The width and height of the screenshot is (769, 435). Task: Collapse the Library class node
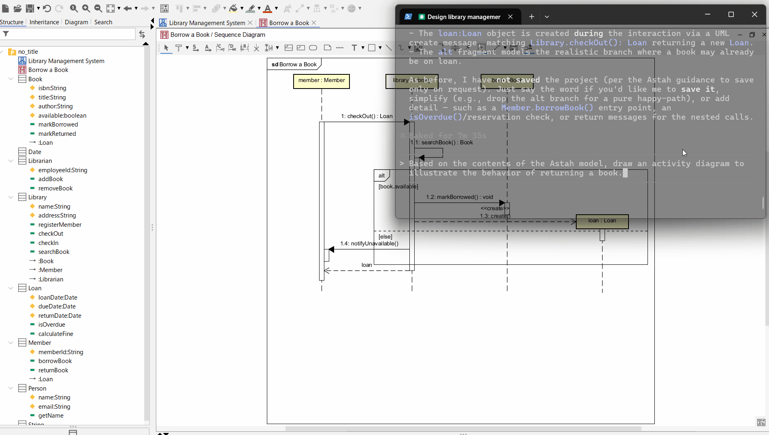[11, 197]
